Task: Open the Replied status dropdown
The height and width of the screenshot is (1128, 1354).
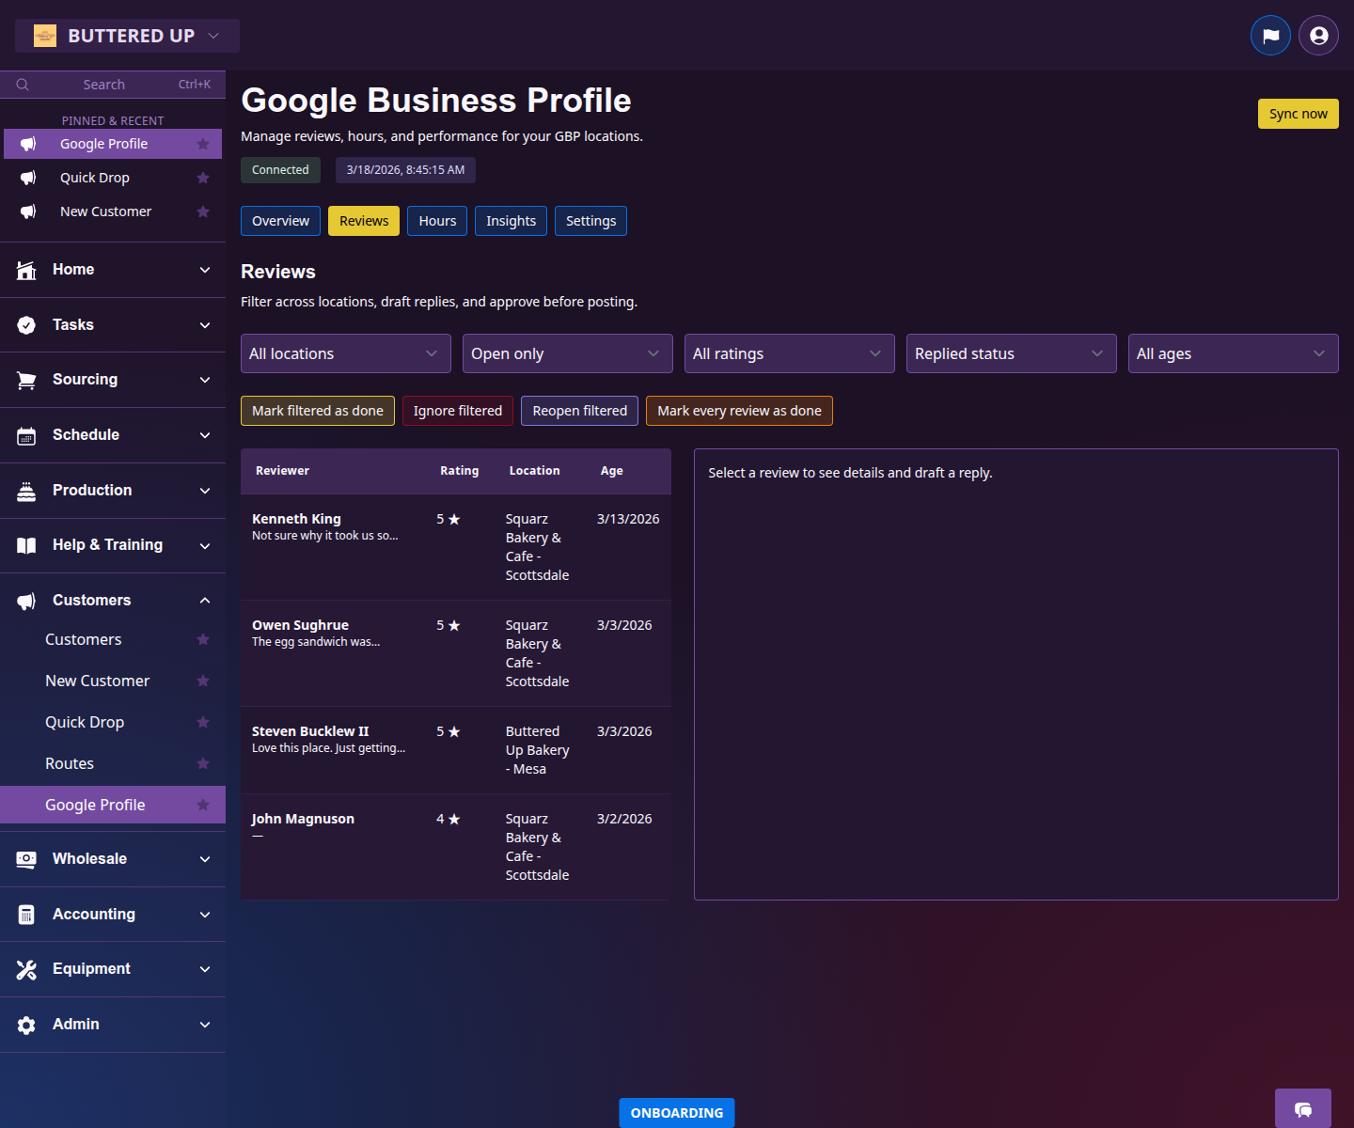Action: [1011, 353]
